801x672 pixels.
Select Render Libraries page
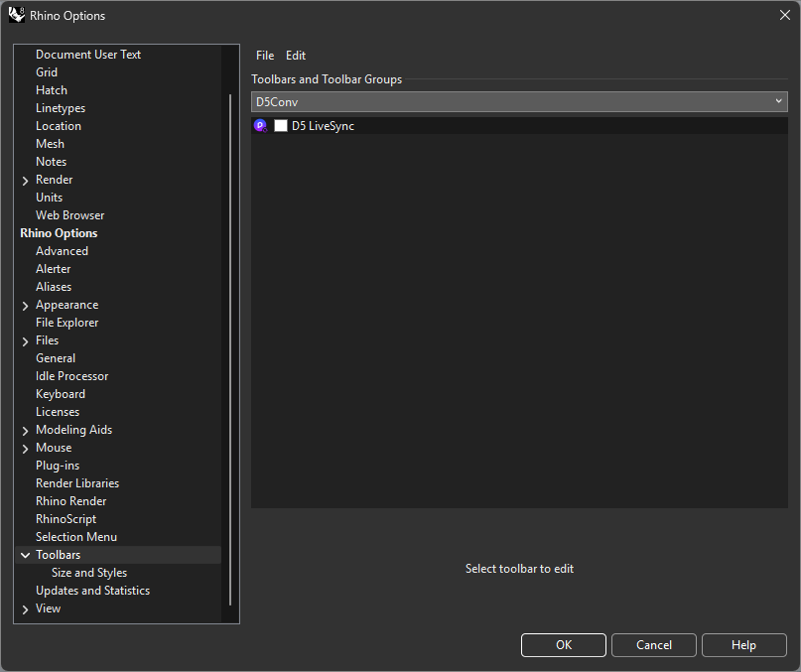point(77,483)
